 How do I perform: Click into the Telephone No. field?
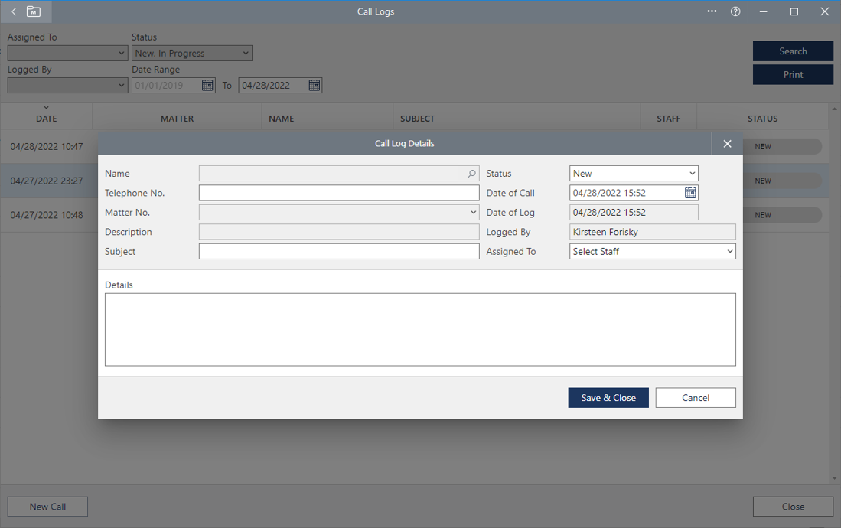coord(338,193)
